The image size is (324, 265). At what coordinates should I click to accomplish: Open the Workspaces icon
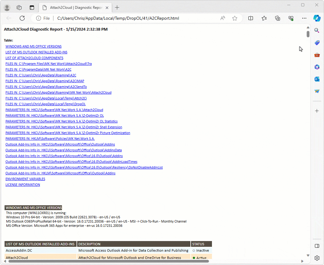19,8
